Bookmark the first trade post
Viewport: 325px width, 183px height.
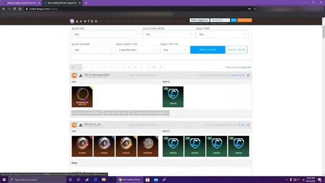coord(248,75)
